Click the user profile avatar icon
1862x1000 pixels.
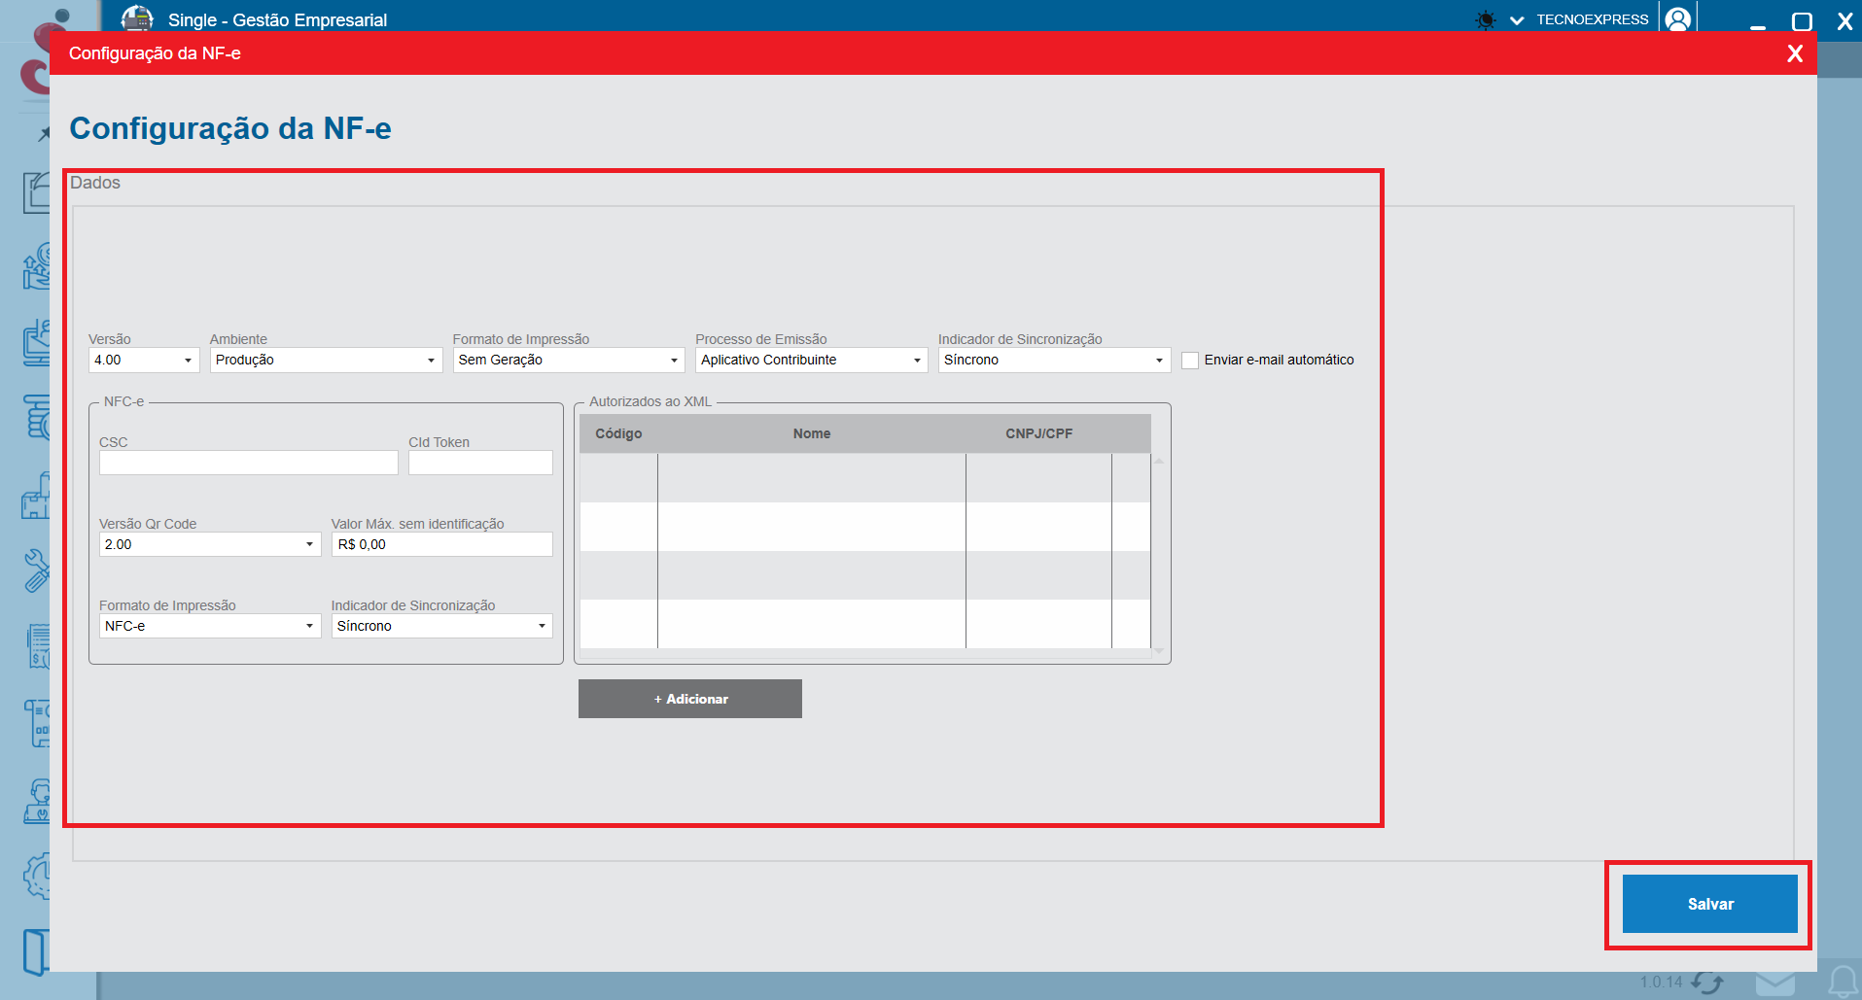click(1677, 17)
